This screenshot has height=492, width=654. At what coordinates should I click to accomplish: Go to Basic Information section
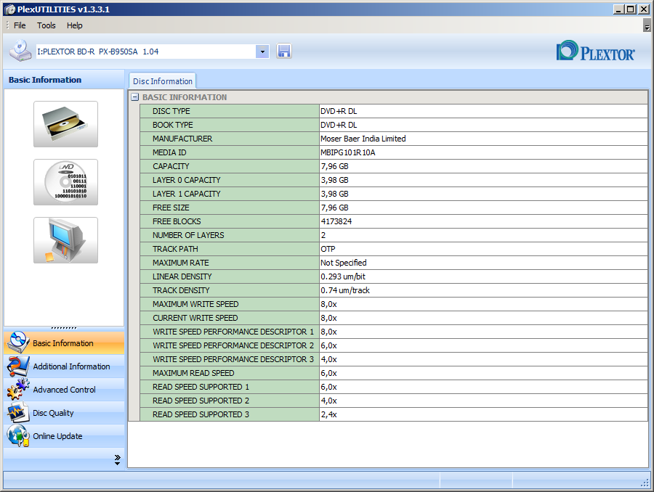point(64,343)
